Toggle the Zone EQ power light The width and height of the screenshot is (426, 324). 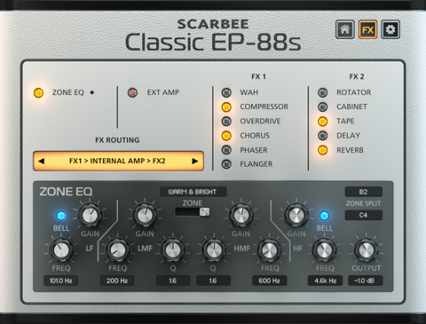coord(38,92)
